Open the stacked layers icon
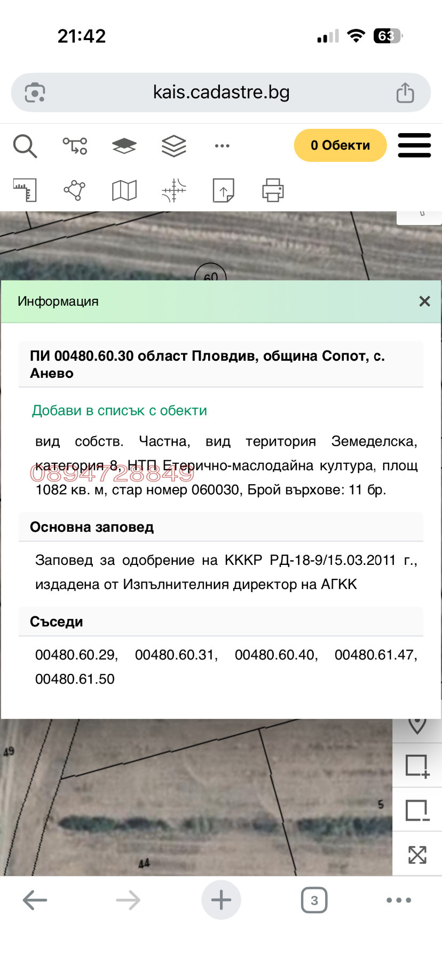This screenshot has width=442, height=962. 174,146
